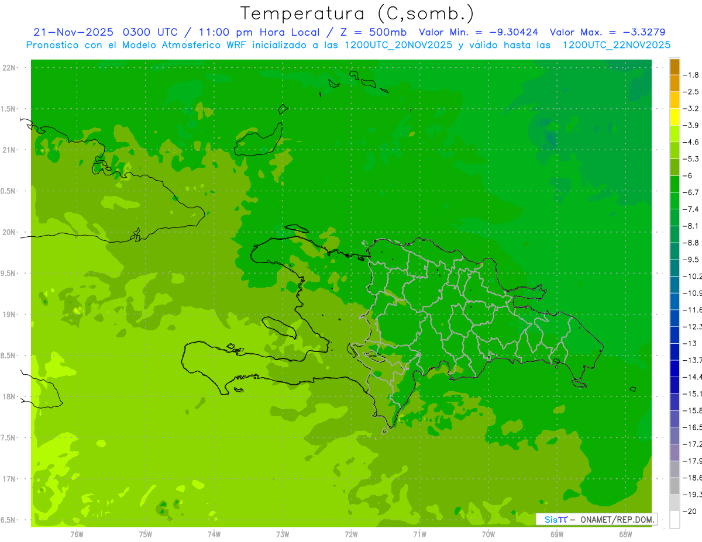Click the 68W longitude label
Viewport: 702px width, 542px height.
[x=625, y=534]
